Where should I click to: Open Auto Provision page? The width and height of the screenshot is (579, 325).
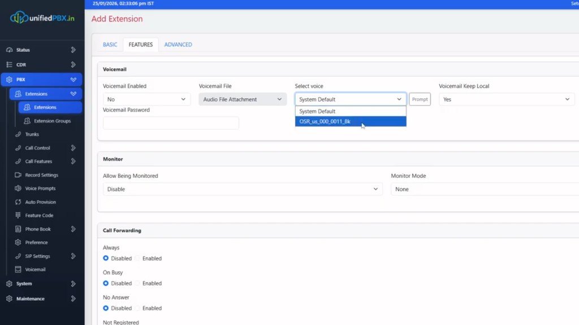tap(41, 202)
